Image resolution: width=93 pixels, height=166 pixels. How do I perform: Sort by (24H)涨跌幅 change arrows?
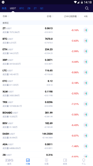[x=78, y=16]
